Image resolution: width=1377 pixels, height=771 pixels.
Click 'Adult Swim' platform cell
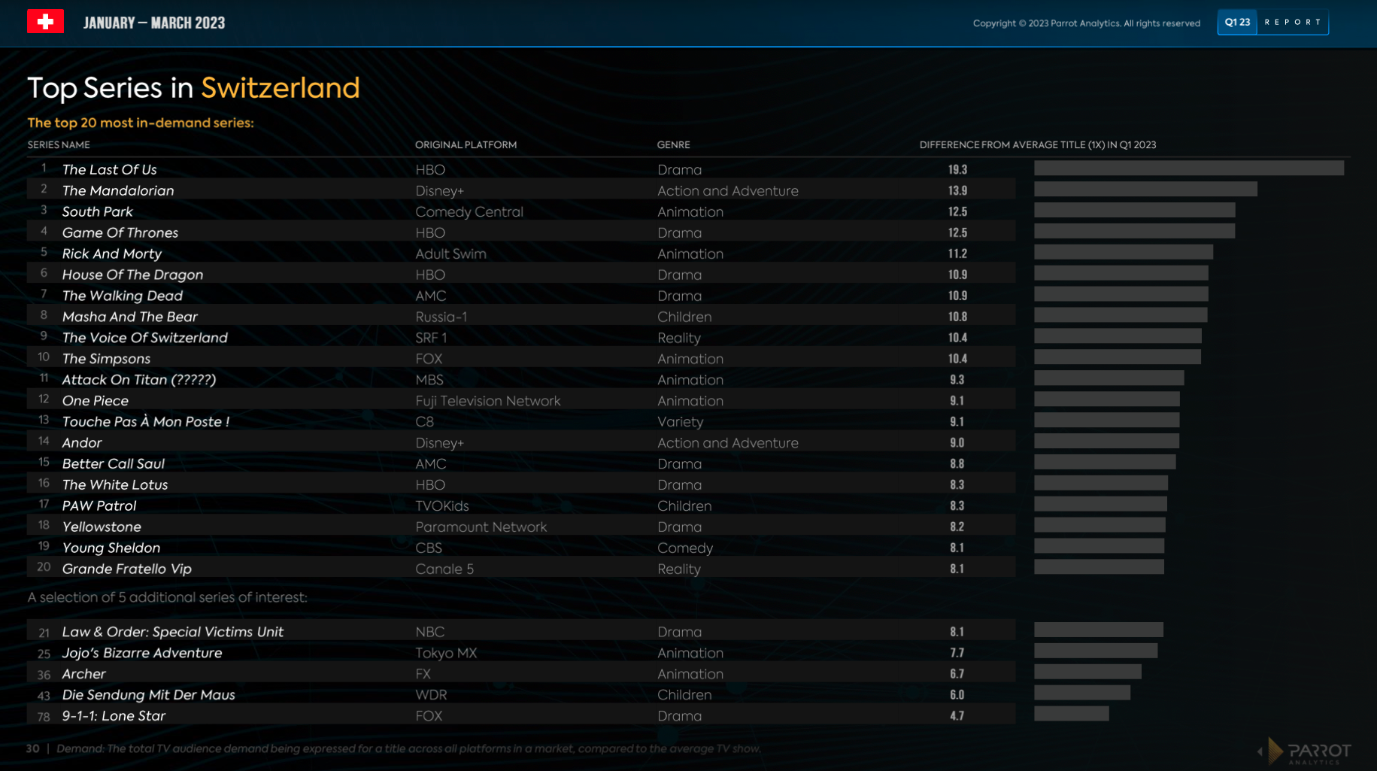click(450, 253)
